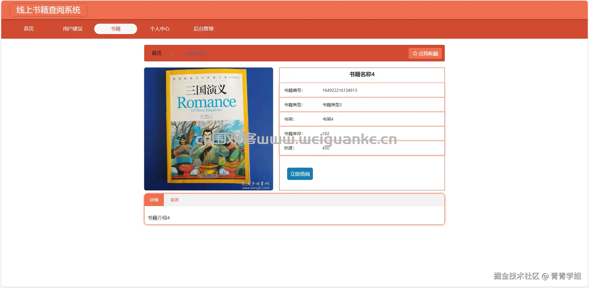The height and width of the screenshot is (288, 589).
Task: Click the 书籍编号 label
Action: tap(294, 90)
